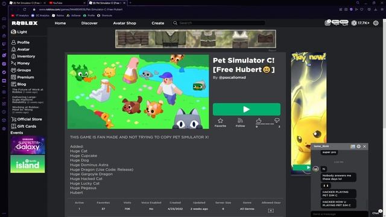Open Avatar from the left sidebar

[21, 49]
